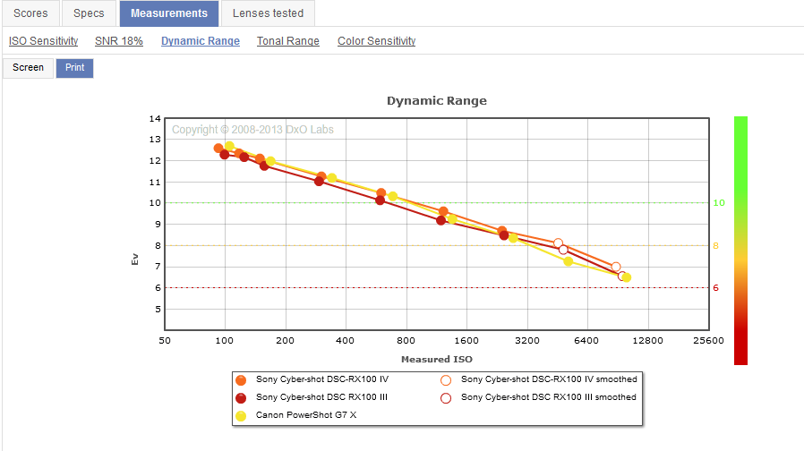The image size is (804, 451).
Task: Click the Dynamic Range chart title
Action: tap(437, 101)
